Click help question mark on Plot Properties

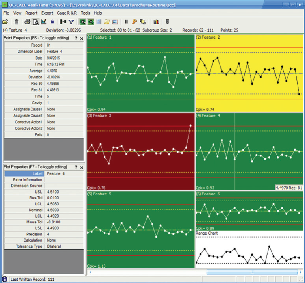coord(76,167)
